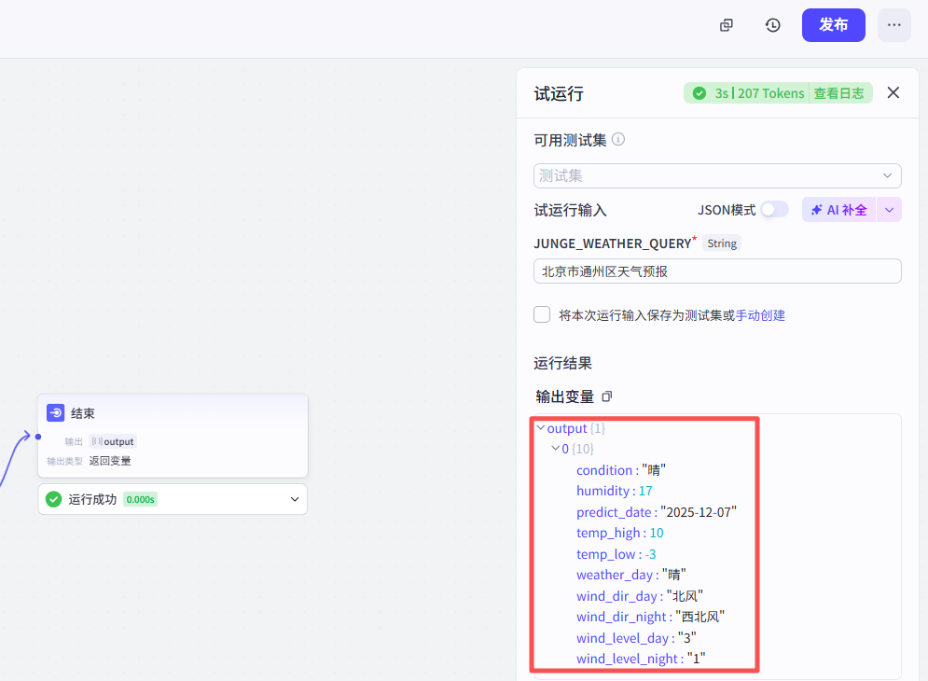Click the weather_day : "晴" row
This screenshot has width=928, height=681.
click(630, 575)
